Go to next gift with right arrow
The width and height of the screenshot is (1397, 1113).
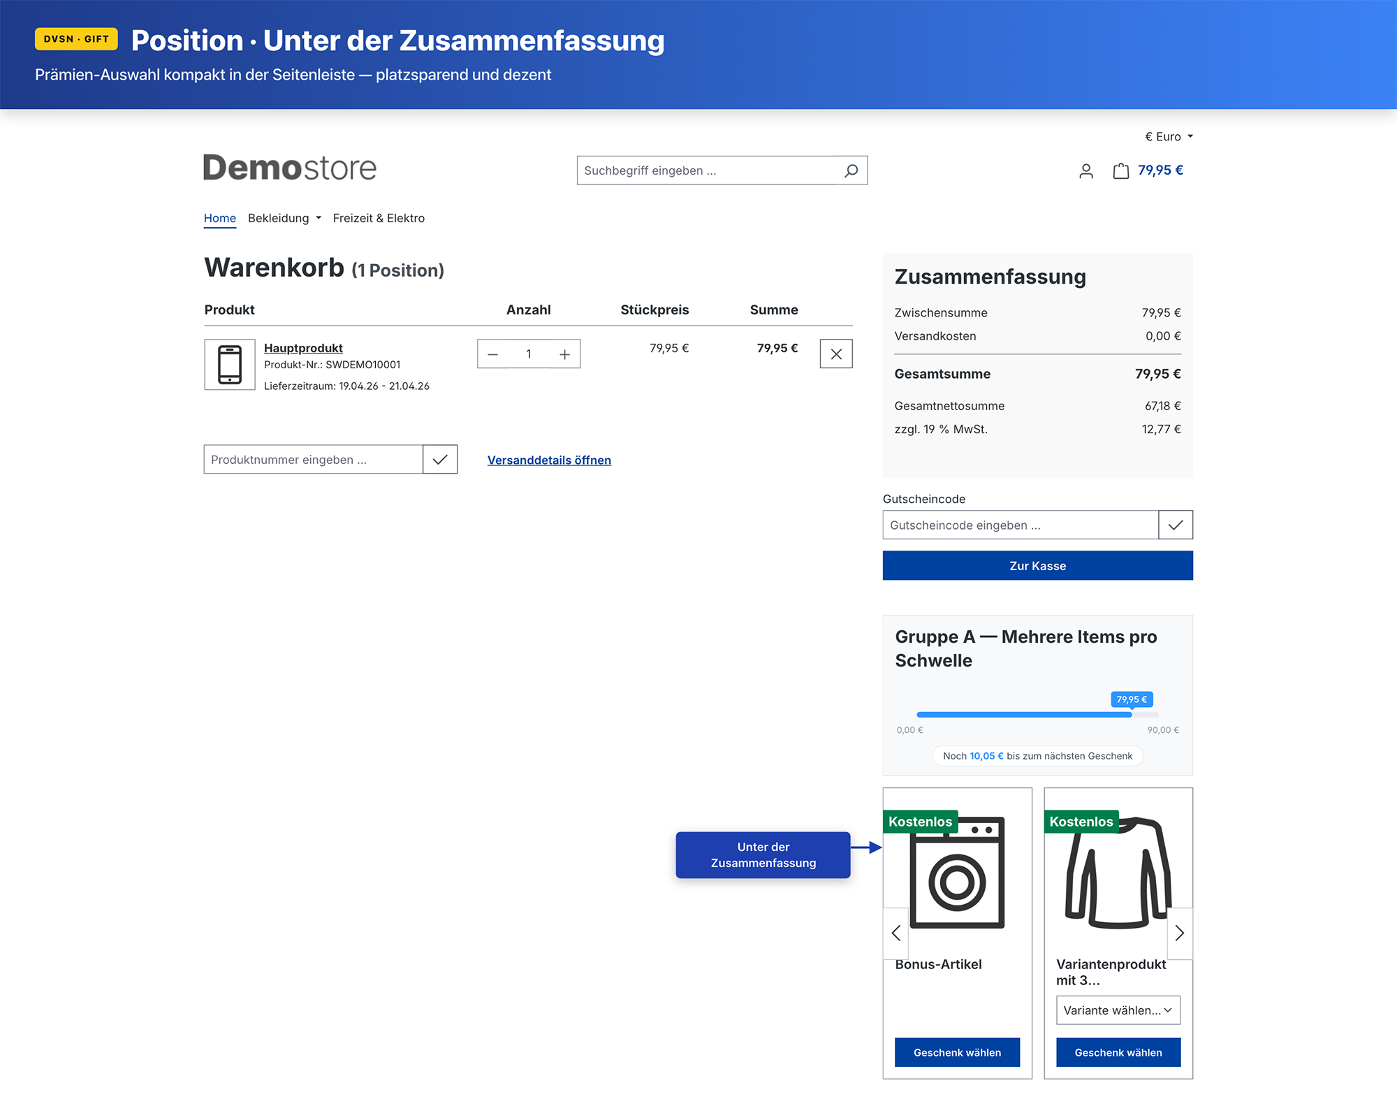pyautogui.click(x=1179, y=933)
